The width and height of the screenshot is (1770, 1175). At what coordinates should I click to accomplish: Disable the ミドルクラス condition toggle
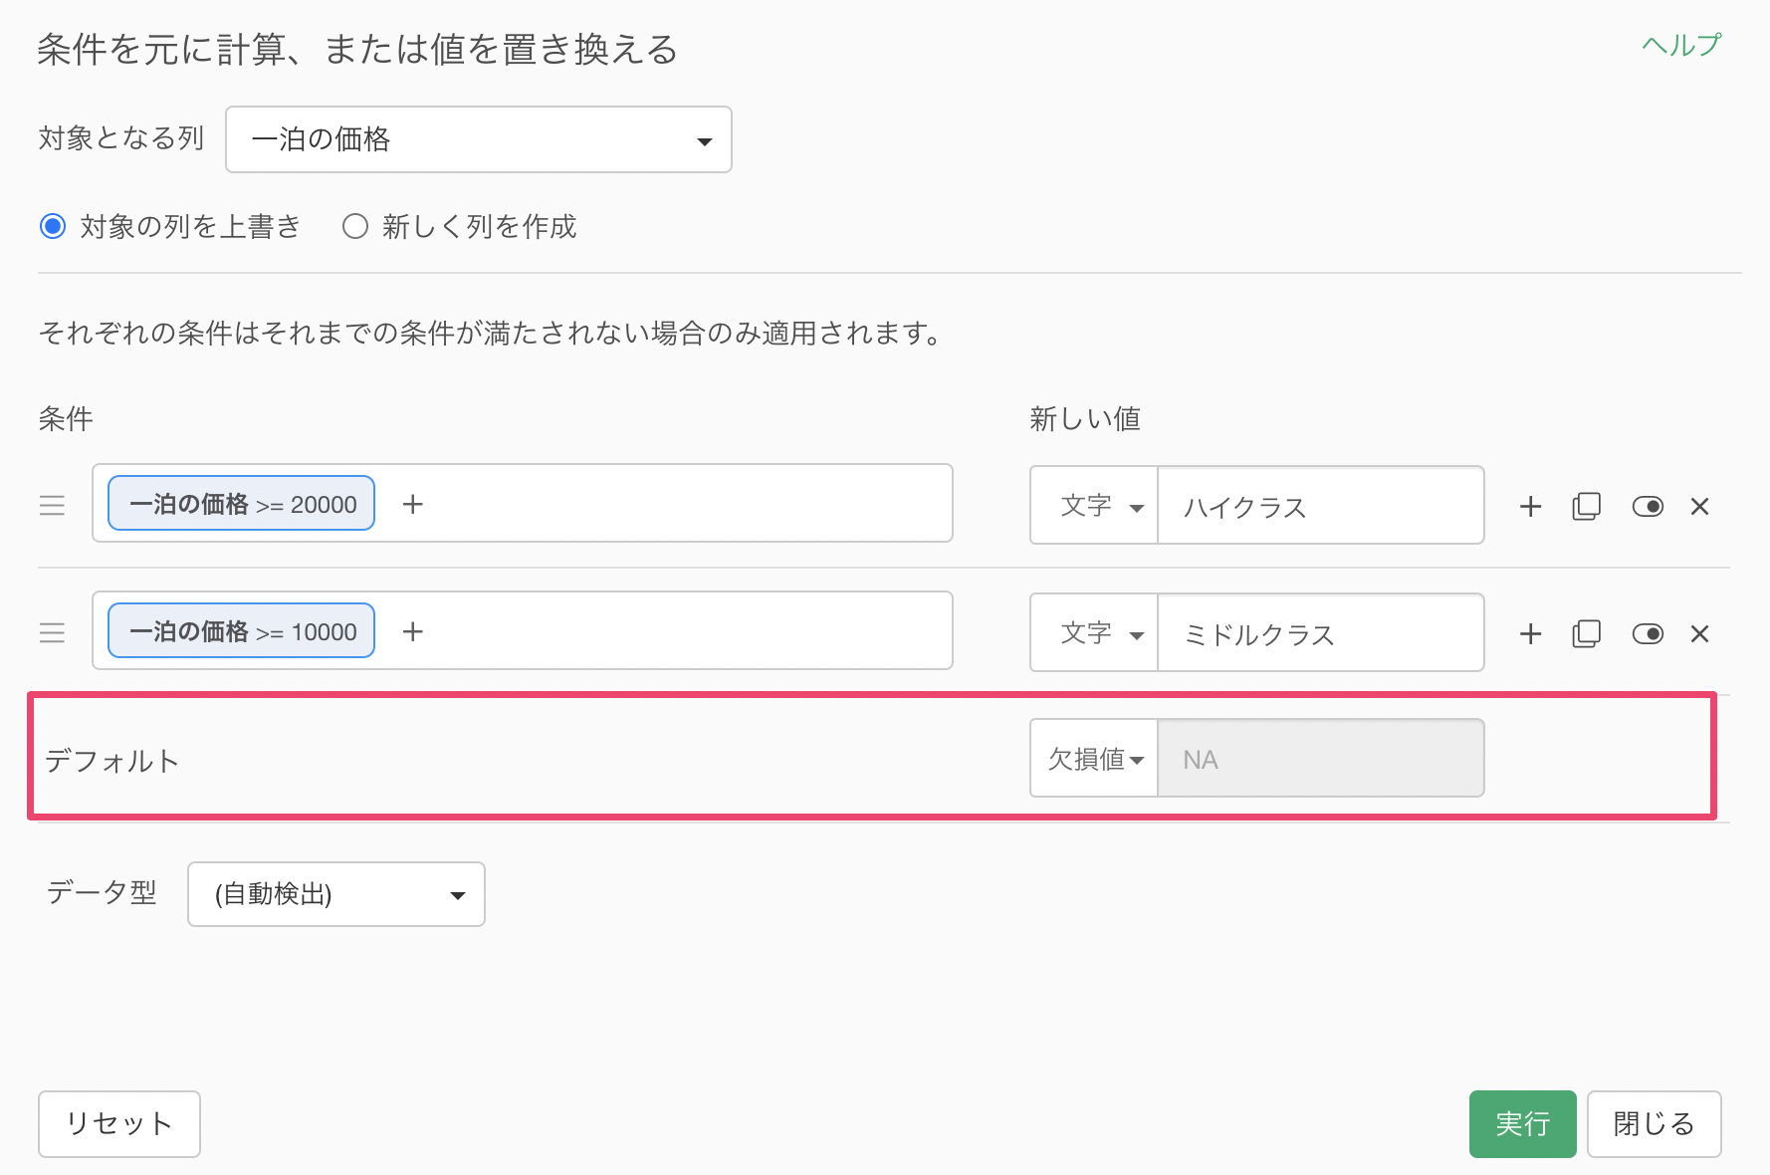[1648, 634]
